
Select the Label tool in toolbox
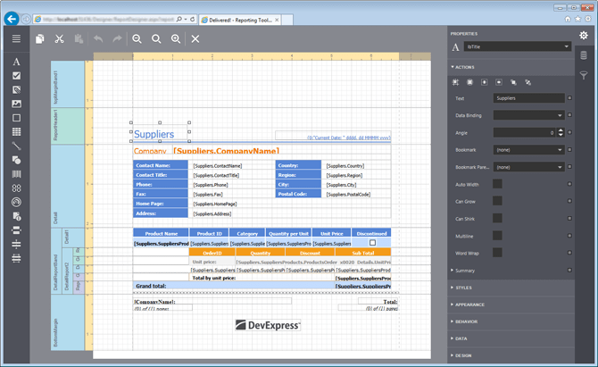[16, 63]
